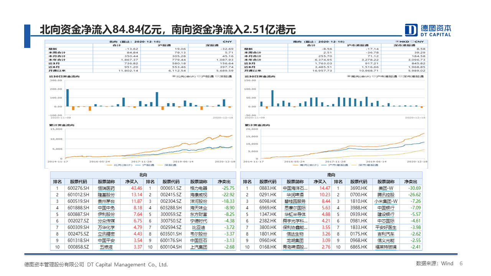The width and height of the screenshot is (491, 276).
Task: Select the 沪股通 radio button above the bar chart
Action: pyautogui.click(x=198, y=77)
